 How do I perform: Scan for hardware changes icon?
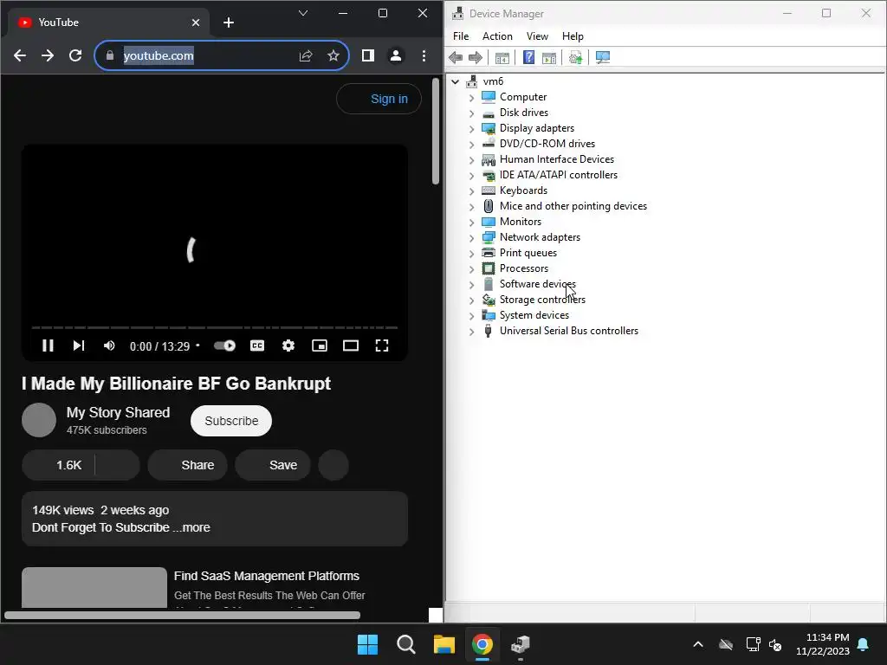[x=603, y=57]
